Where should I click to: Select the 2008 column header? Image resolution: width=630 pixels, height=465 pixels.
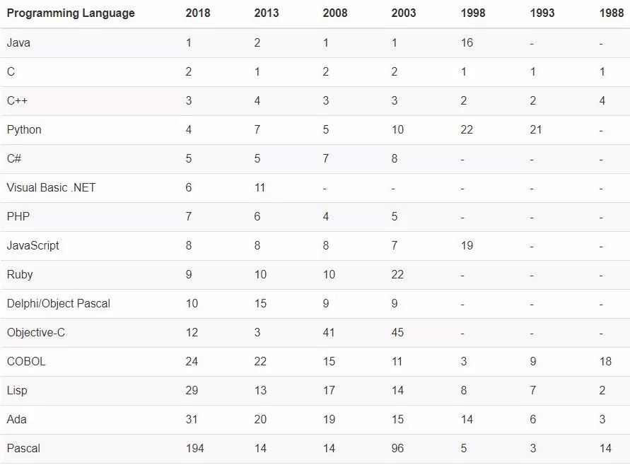point(335,13)
